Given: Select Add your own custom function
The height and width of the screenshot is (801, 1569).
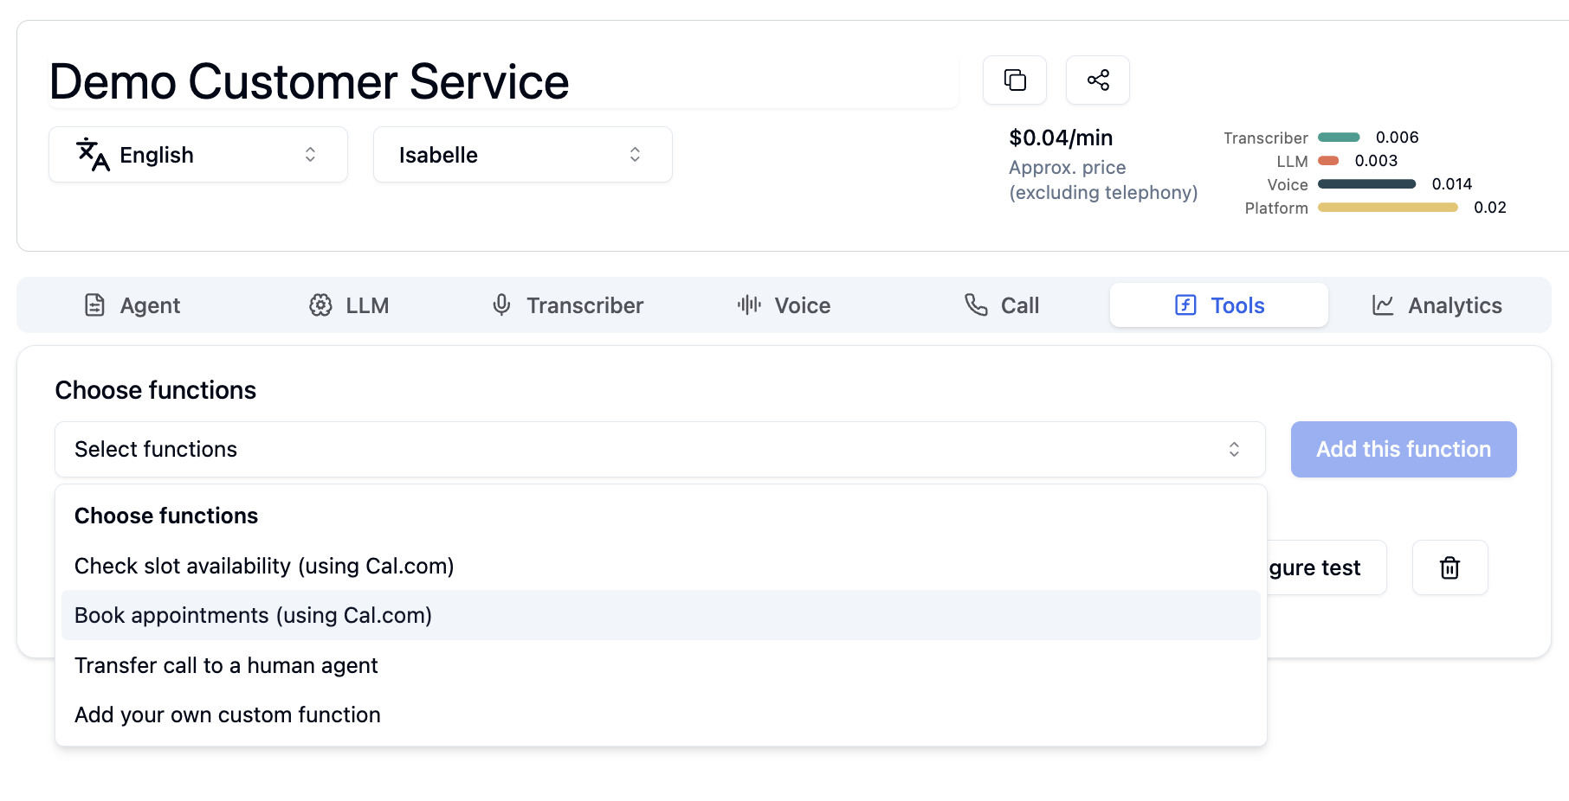Looking at the screenshot, I should (x=661, y=714).
